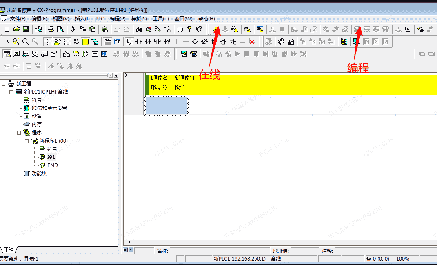Select IO表和单元设置 in project tree
The height and width of the screenshot is (265, 437).
click(x=49, y=108)
